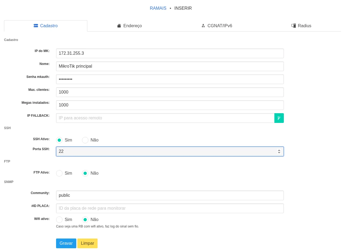The width and height of the screenshot is (345, 252).
Task: Click the green branch icon at IP FALLBACK
Action: (279, 118)
